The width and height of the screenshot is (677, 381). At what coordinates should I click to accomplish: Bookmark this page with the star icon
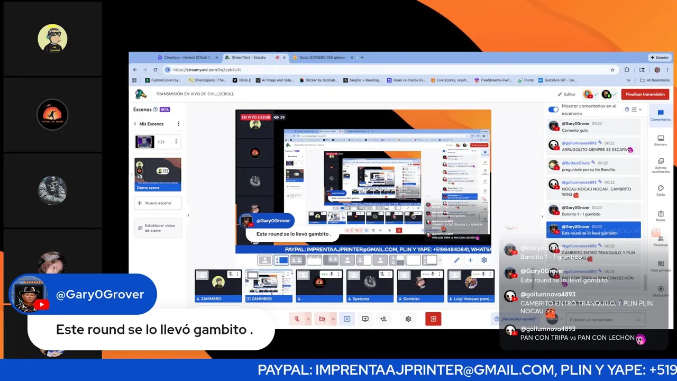coord(612,70)
